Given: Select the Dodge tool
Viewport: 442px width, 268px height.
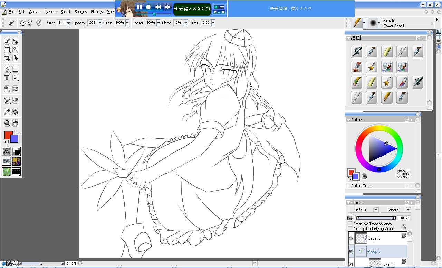Looking at the screenshot, I should (x=7, y=89).
